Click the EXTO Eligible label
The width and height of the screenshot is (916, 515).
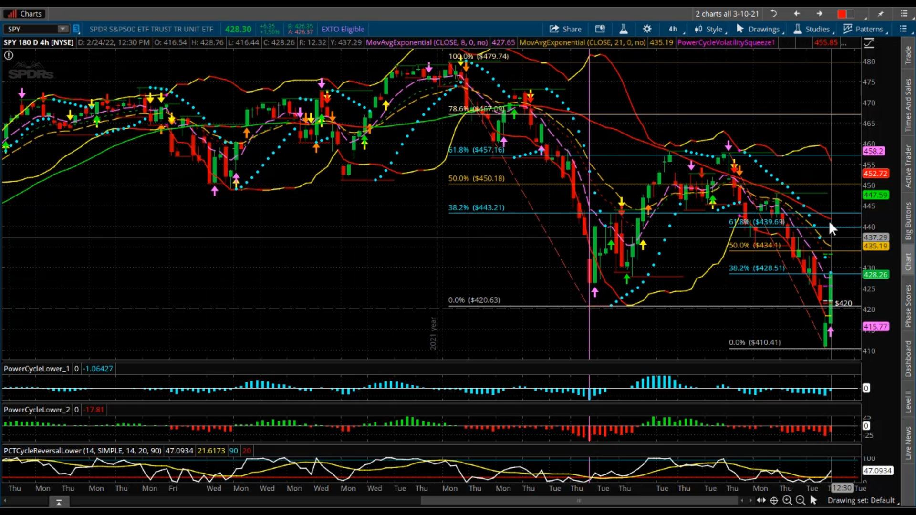point(343,29)
